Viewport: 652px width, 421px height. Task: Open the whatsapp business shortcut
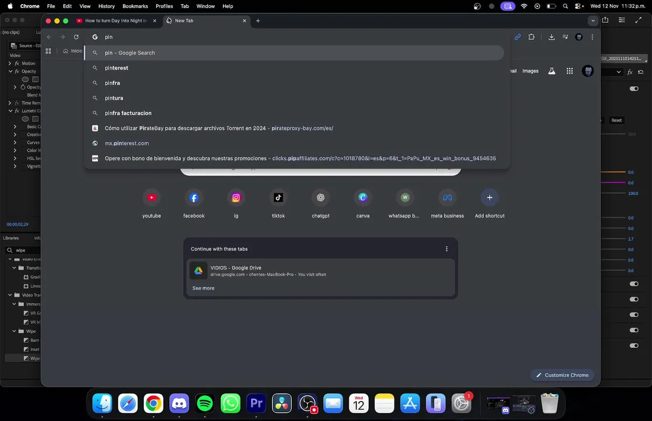[x=405, y=198]
